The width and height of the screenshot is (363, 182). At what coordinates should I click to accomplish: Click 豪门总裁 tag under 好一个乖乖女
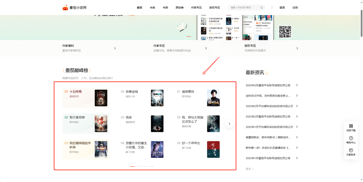186,148
